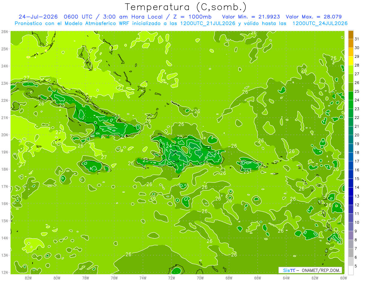Click the "82W" longitude label

coord(28,278)
